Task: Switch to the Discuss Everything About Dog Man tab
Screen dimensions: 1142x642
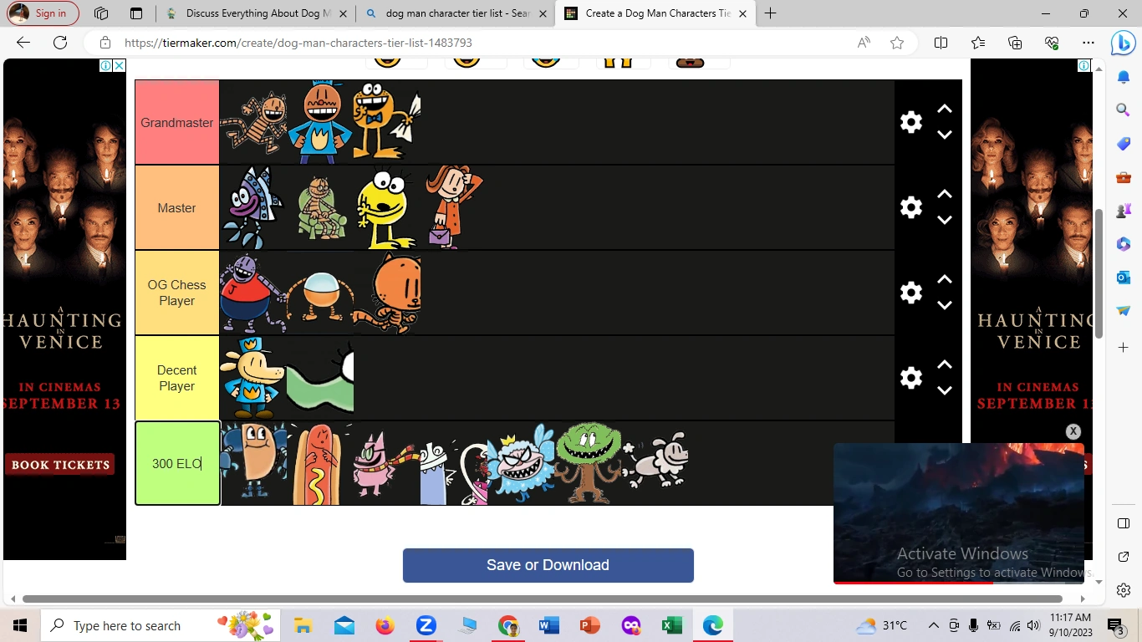Action: click(259, 13)
